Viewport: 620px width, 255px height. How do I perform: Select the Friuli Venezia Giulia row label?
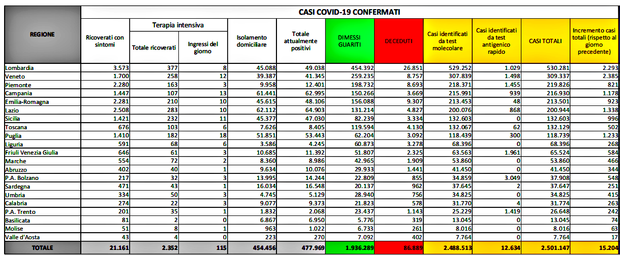click(33, 152)
